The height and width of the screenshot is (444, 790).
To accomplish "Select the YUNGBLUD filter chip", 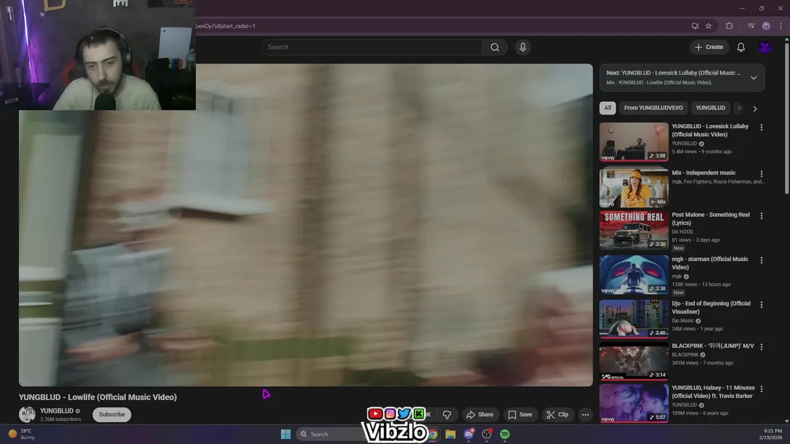I will point(710,108).
